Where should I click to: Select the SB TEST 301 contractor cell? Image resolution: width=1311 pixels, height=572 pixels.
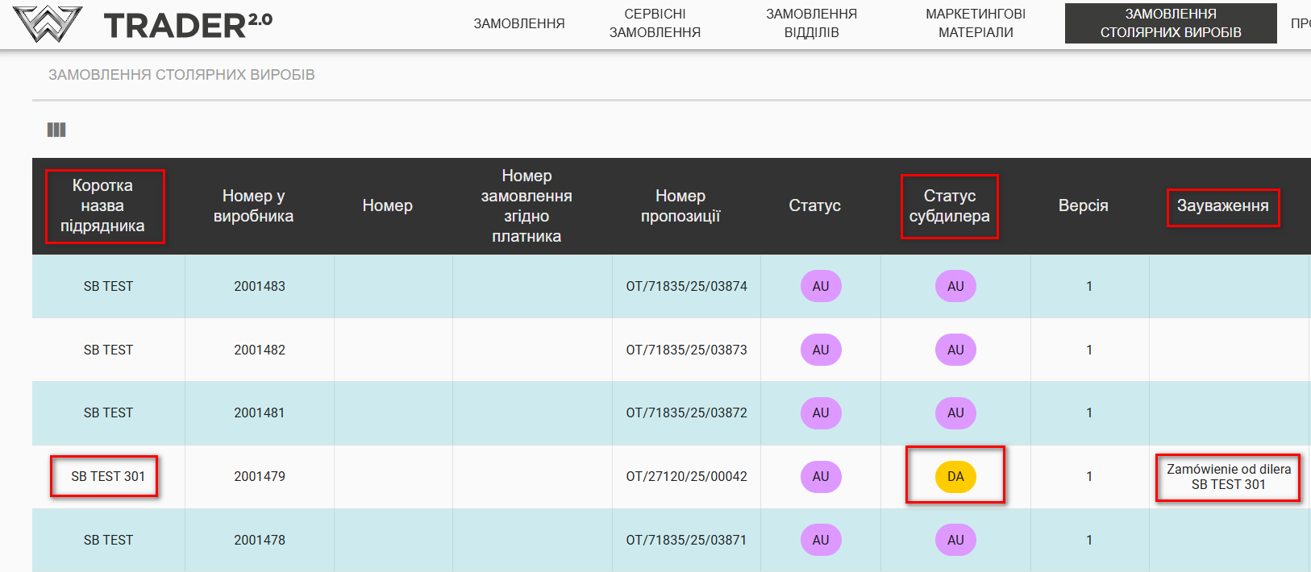(x=108, y=476)
